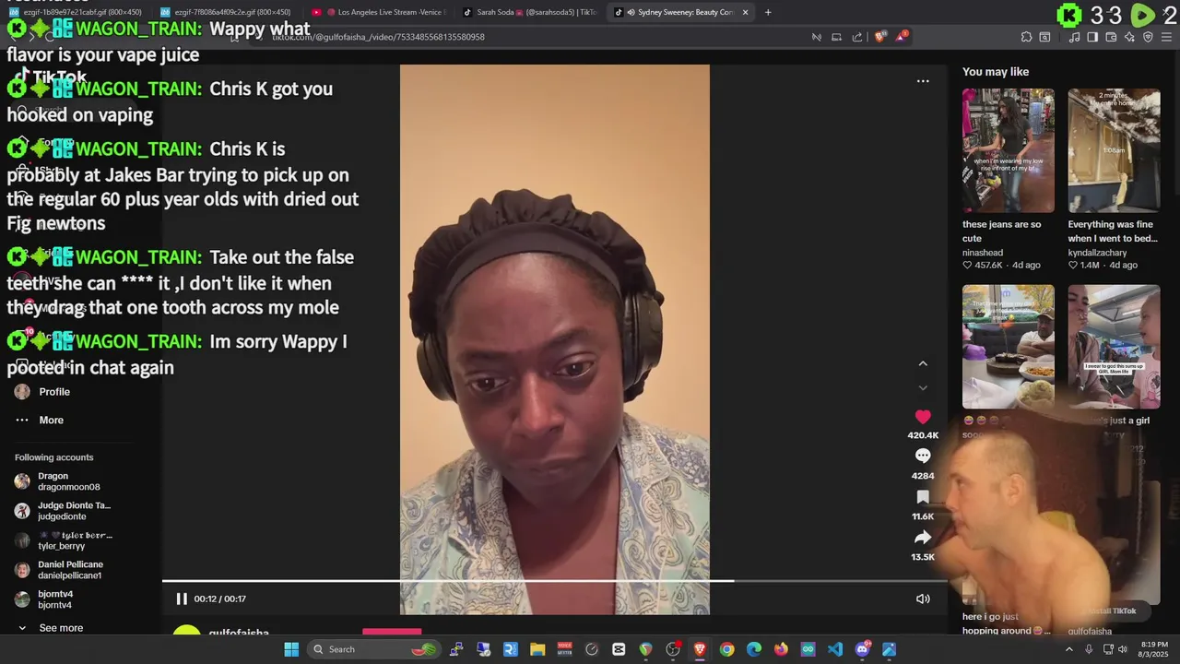Image resolution: width=1180 pixels, height=664 pixels.
Task: Open the browser extensions puzzle icon
Action: (x=1026, y=37)
